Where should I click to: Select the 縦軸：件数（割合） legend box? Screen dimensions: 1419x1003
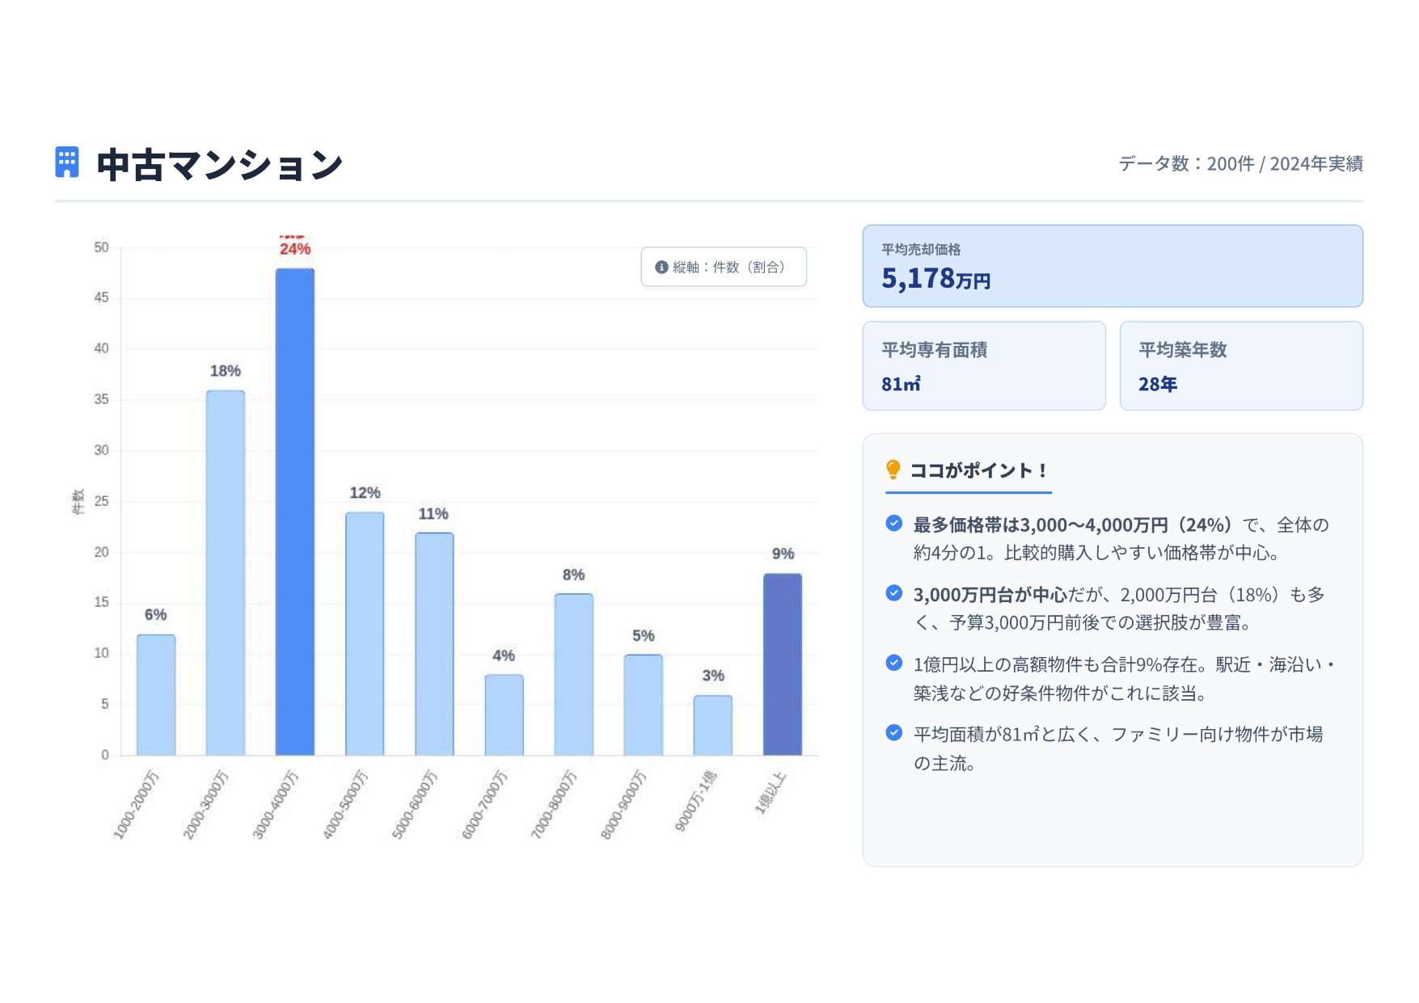coord(724,267)
